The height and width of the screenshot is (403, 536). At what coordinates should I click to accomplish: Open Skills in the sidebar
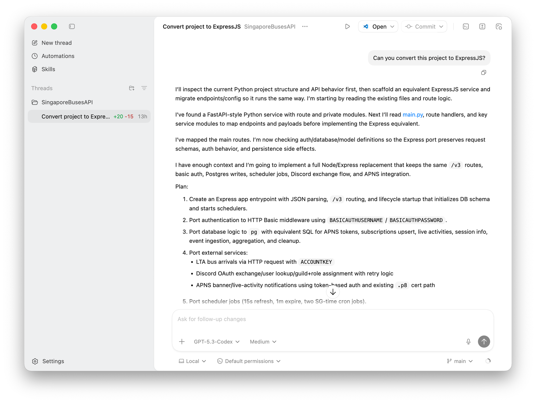click(x=48, y=69)
